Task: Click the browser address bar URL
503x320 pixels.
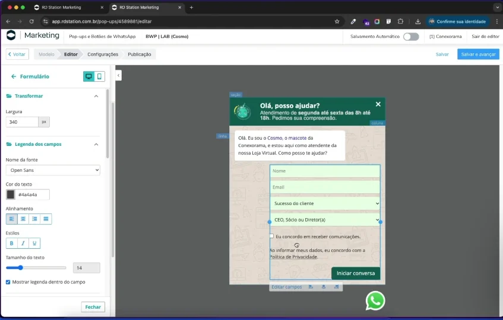Action: [102, 21]
